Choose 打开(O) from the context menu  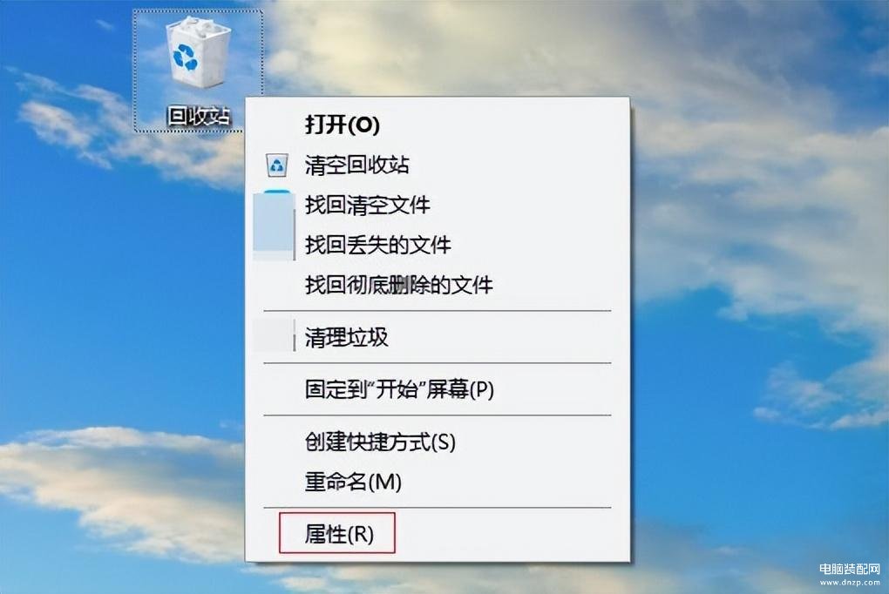[x=342, y=125]
